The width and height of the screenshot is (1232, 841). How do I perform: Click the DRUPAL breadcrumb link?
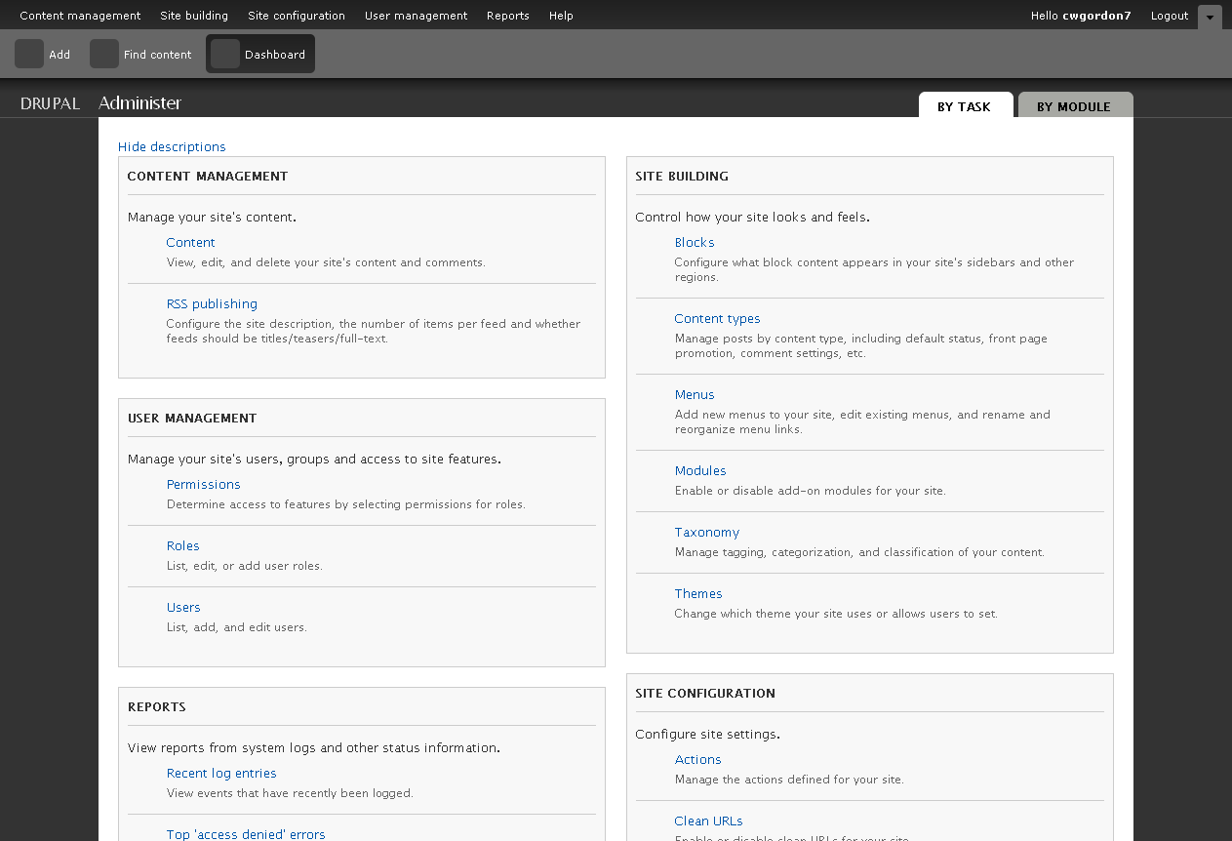tap(50, 103)
